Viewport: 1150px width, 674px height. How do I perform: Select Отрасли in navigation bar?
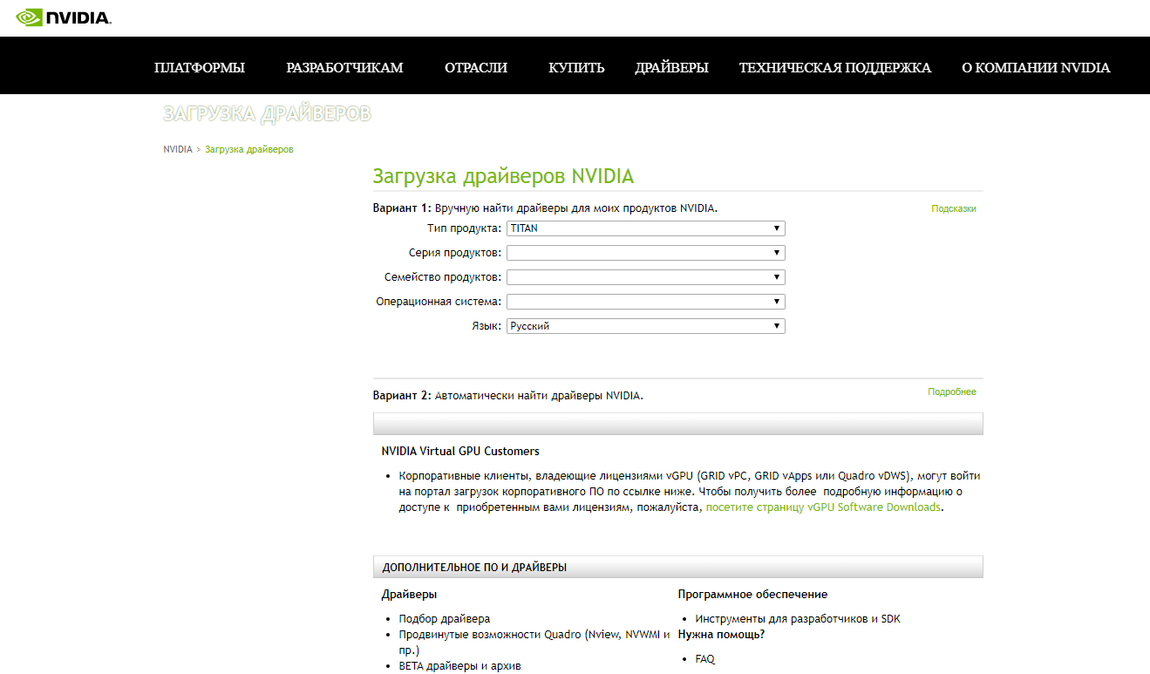tap(475, 68)
